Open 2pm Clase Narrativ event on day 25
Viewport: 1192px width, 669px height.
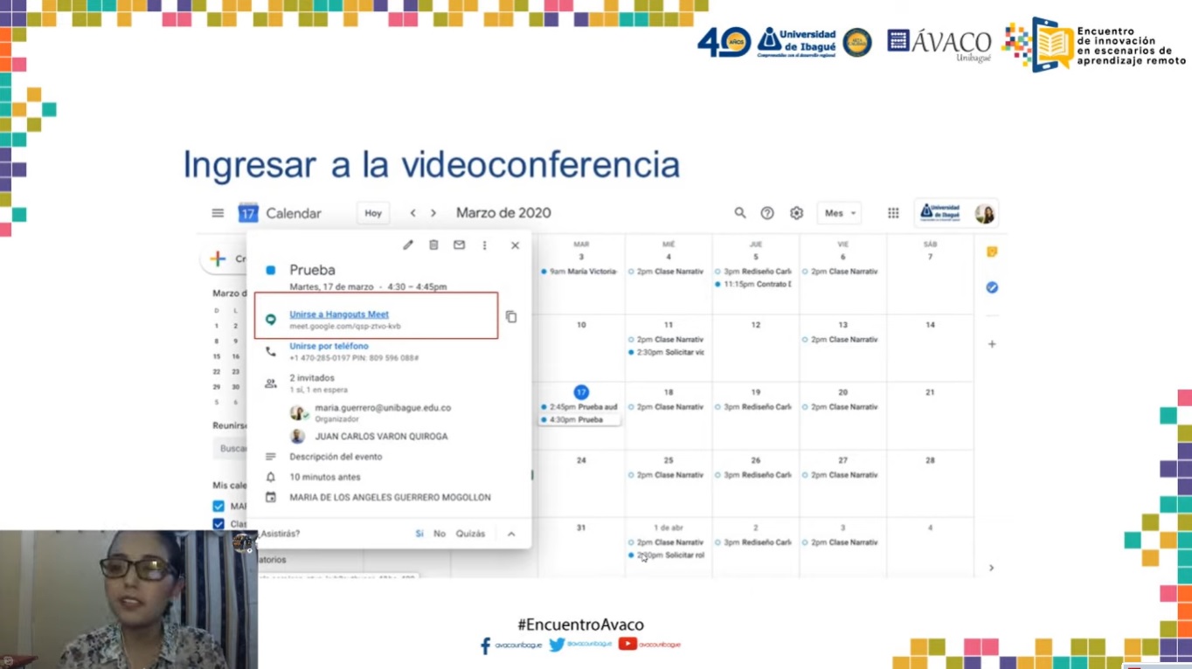(x=667, y=475)
